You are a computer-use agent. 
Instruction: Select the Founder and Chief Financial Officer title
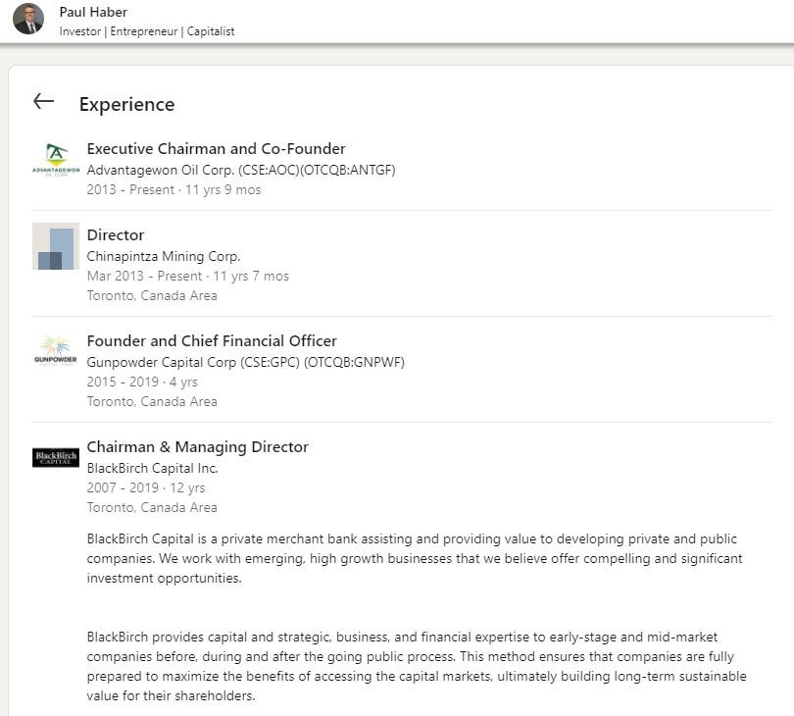pos(212,341)
